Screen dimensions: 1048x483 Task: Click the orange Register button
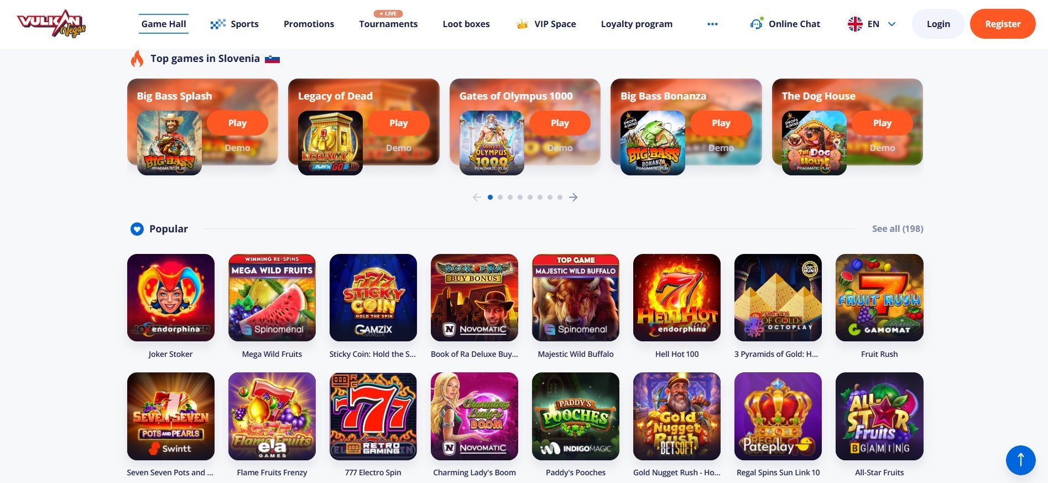coord(1003,24)
